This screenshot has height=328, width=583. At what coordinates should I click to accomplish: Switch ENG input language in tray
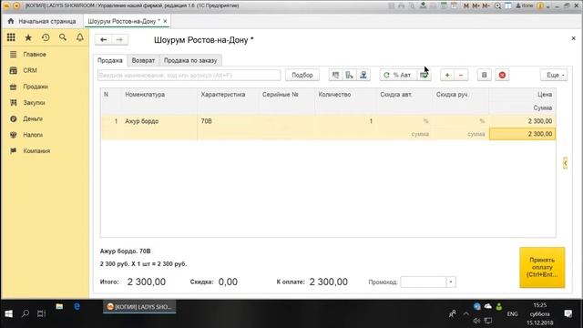(x=512, y=313)
